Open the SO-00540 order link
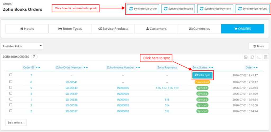The height and width of the screenshot is (132, 271). tap(71, 88)
